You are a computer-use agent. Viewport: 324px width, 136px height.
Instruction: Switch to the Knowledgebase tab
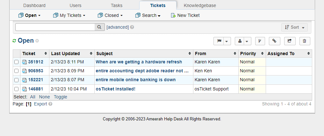click(200, 5)
